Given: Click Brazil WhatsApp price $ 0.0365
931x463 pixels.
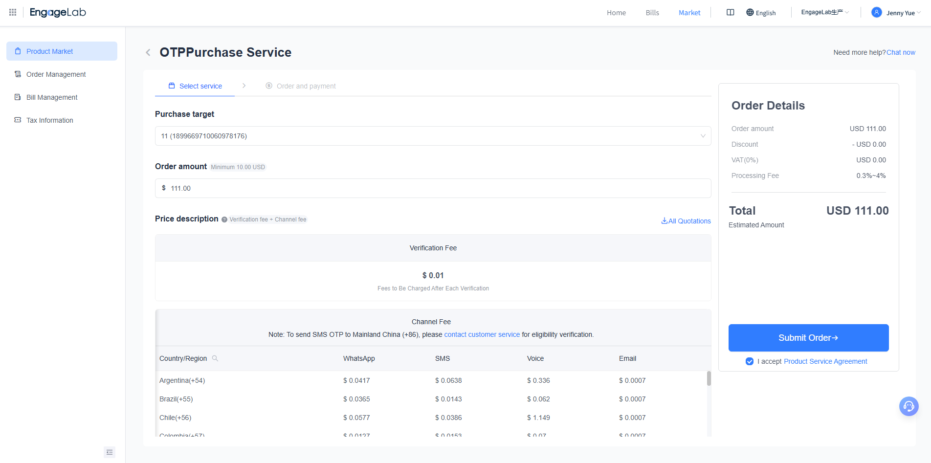Looking at the screenshot, I should point(356,399).
